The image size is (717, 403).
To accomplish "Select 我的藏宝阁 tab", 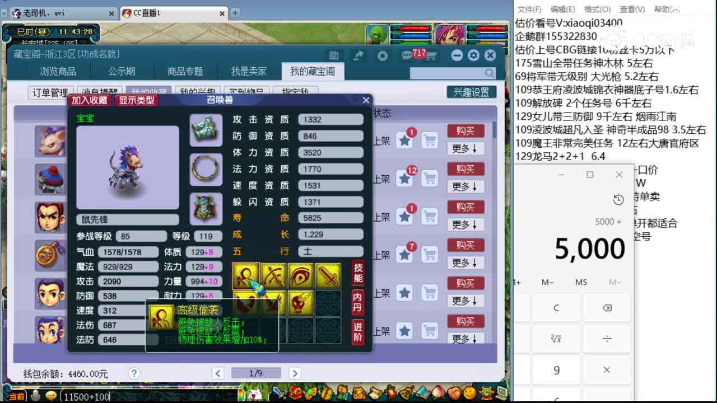I will 313,72.
